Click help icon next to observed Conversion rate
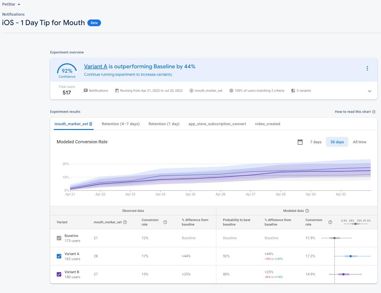381x293 pixels. pyautogui.click(x=165, y=222)
